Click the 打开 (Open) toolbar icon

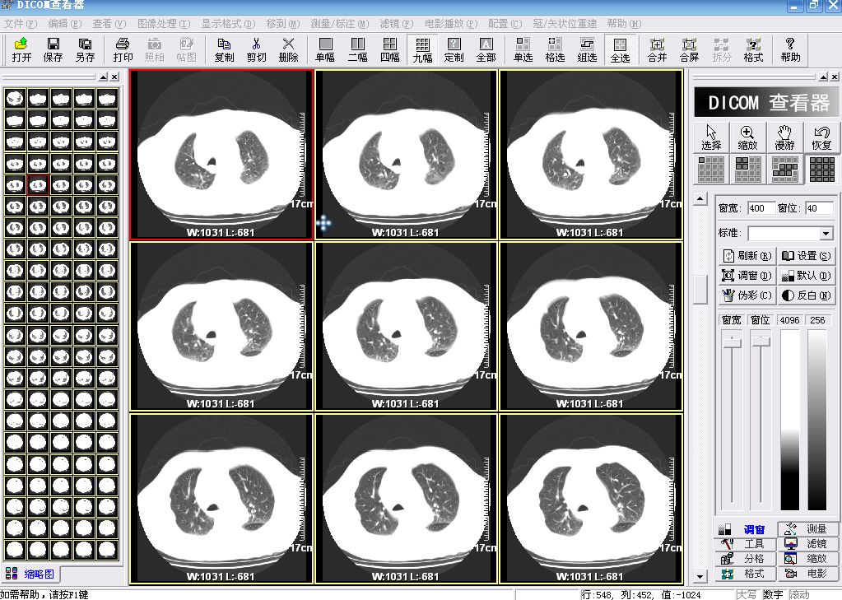21,49
